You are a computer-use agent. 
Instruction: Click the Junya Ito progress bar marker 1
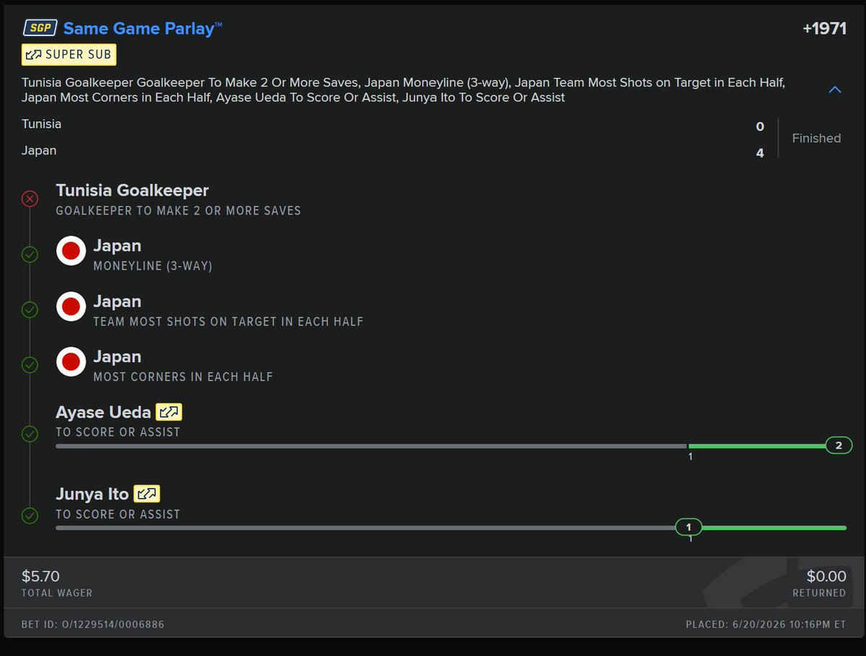point(688,528)
